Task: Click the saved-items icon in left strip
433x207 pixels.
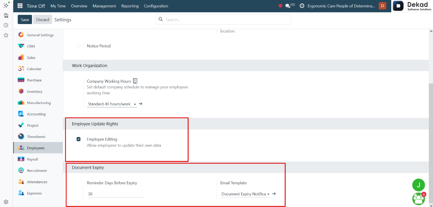Action: coord(6,15)
